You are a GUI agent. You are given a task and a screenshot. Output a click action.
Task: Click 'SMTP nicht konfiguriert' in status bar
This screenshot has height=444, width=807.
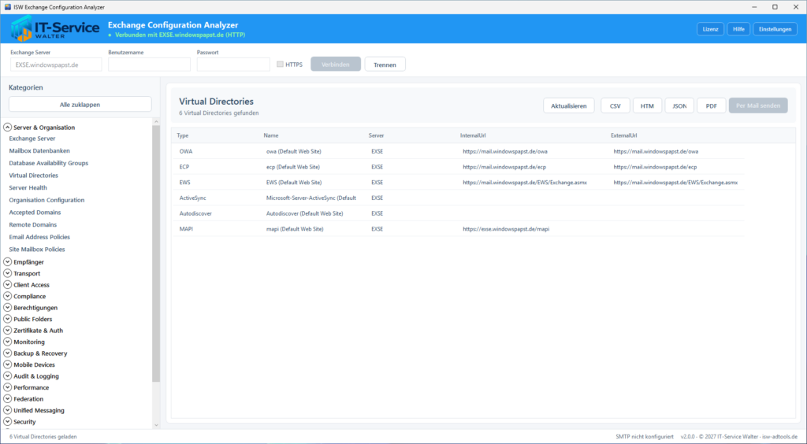pyautogui.click(x=645, y=437)
